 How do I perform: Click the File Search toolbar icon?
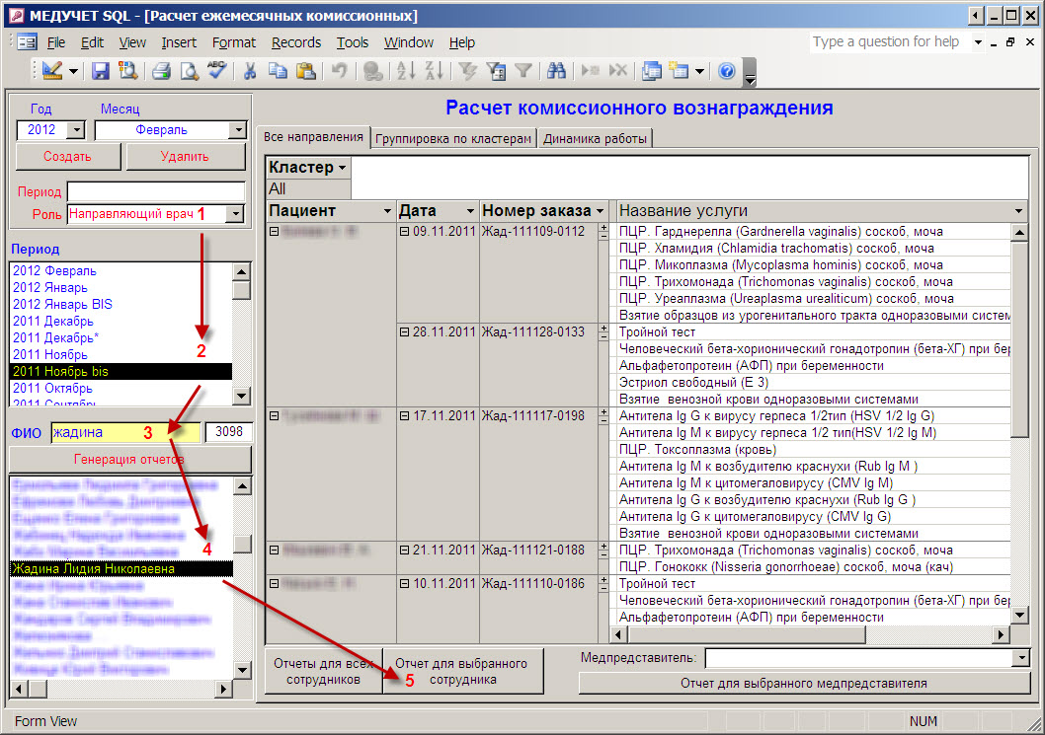128,71
